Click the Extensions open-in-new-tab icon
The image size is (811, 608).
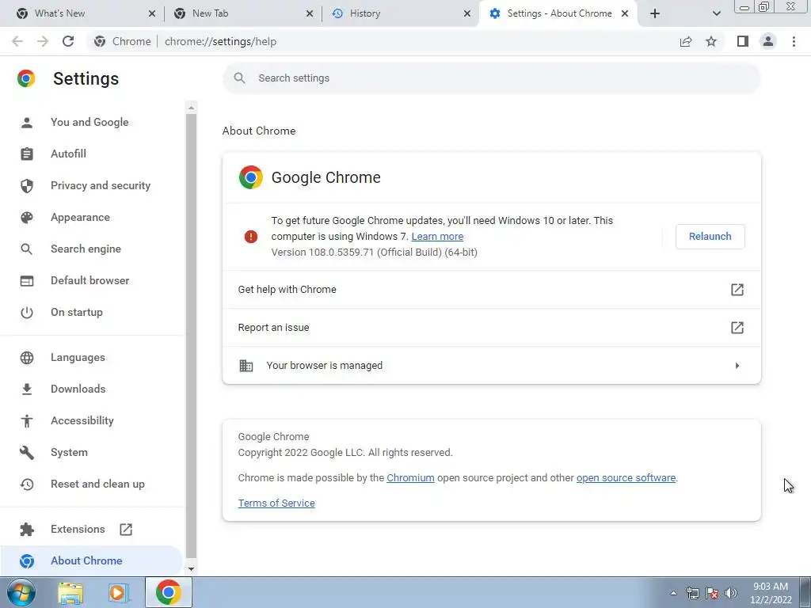126,530
